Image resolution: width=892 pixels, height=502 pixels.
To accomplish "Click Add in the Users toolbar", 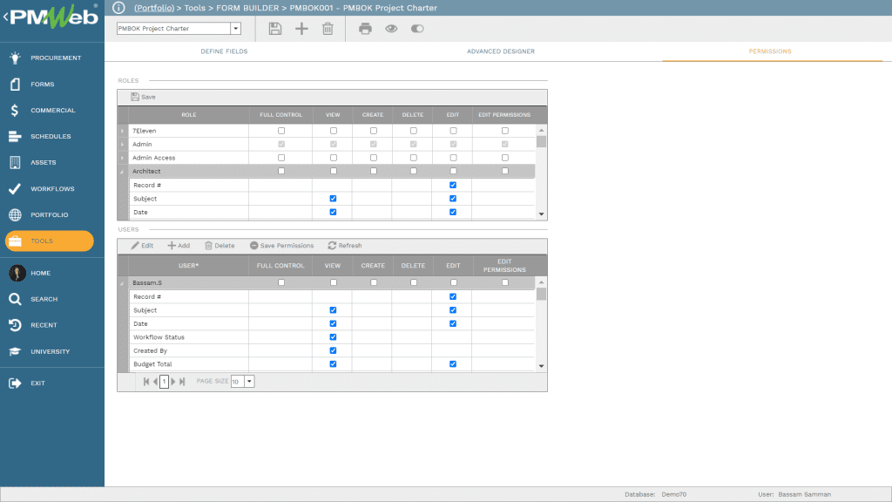I will (x=179, y=246).
